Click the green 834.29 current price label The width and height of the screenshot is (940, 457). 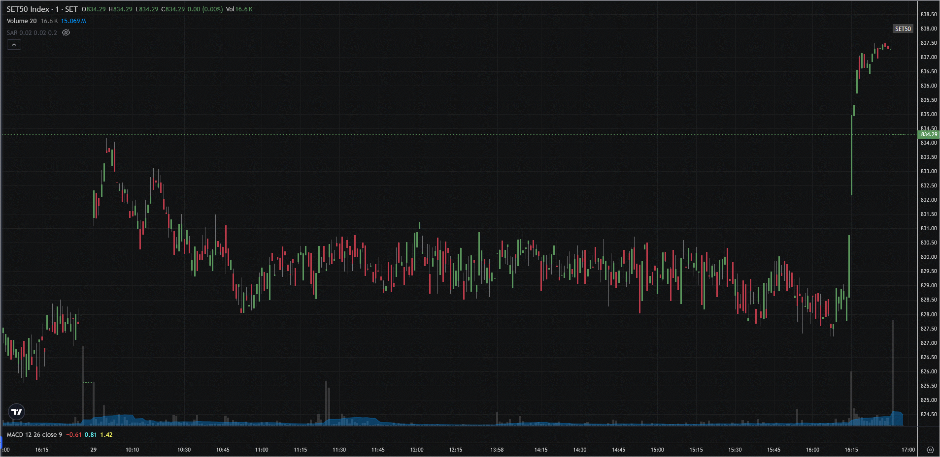tap(929, 134)
